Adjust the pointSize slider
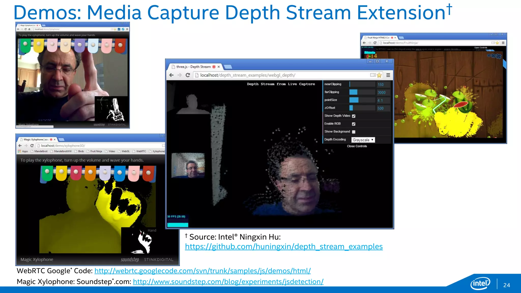Screen dimensions: 521x293 coord(362,100)
